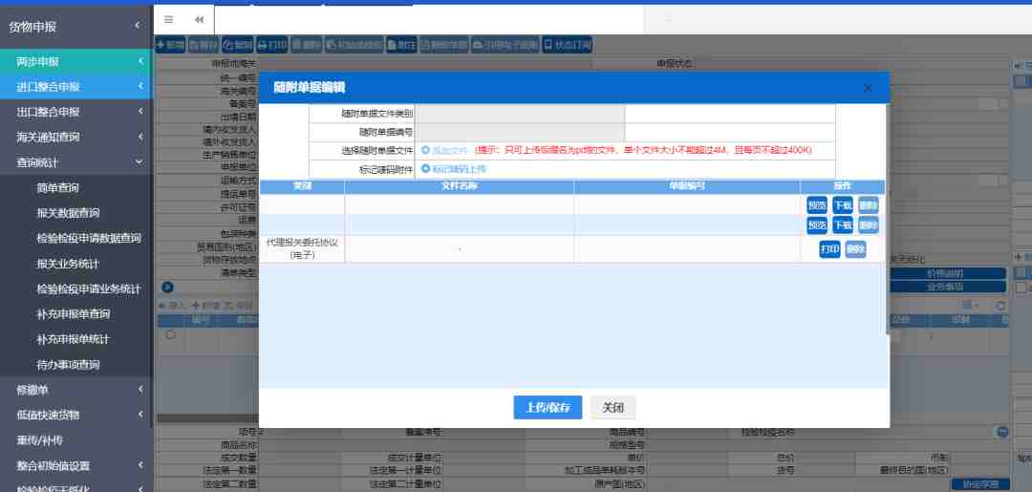The image size is (1032, 492).
Task: Click the 单据编号 column header
Action: tap(687, 187)
